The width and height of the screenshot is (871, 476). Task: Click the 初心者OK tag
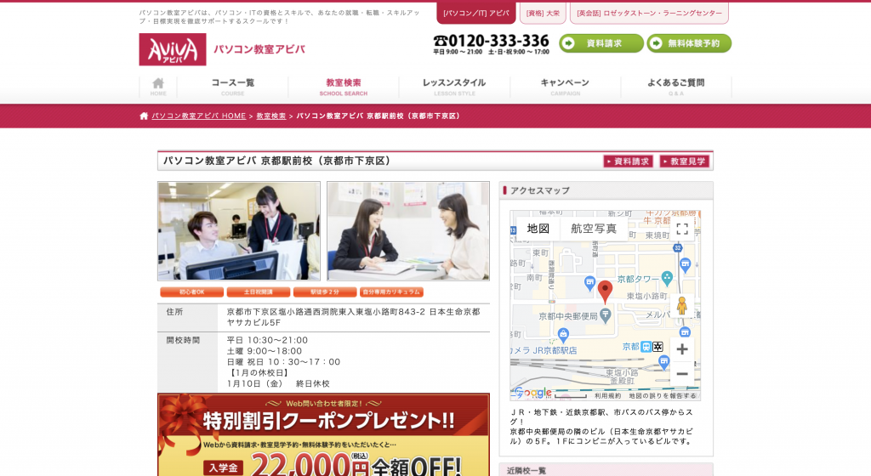coord(191,292)
